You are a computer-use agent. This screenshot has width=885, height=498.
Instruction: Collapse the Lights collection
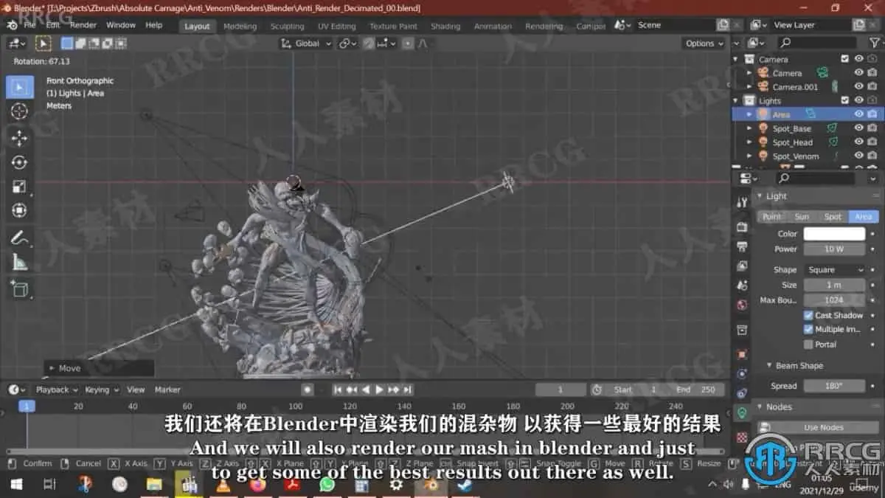coord(736,100)
